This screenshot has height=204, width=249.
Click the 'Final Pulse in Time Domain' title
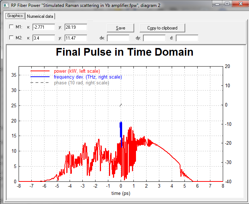coord(125,52)
